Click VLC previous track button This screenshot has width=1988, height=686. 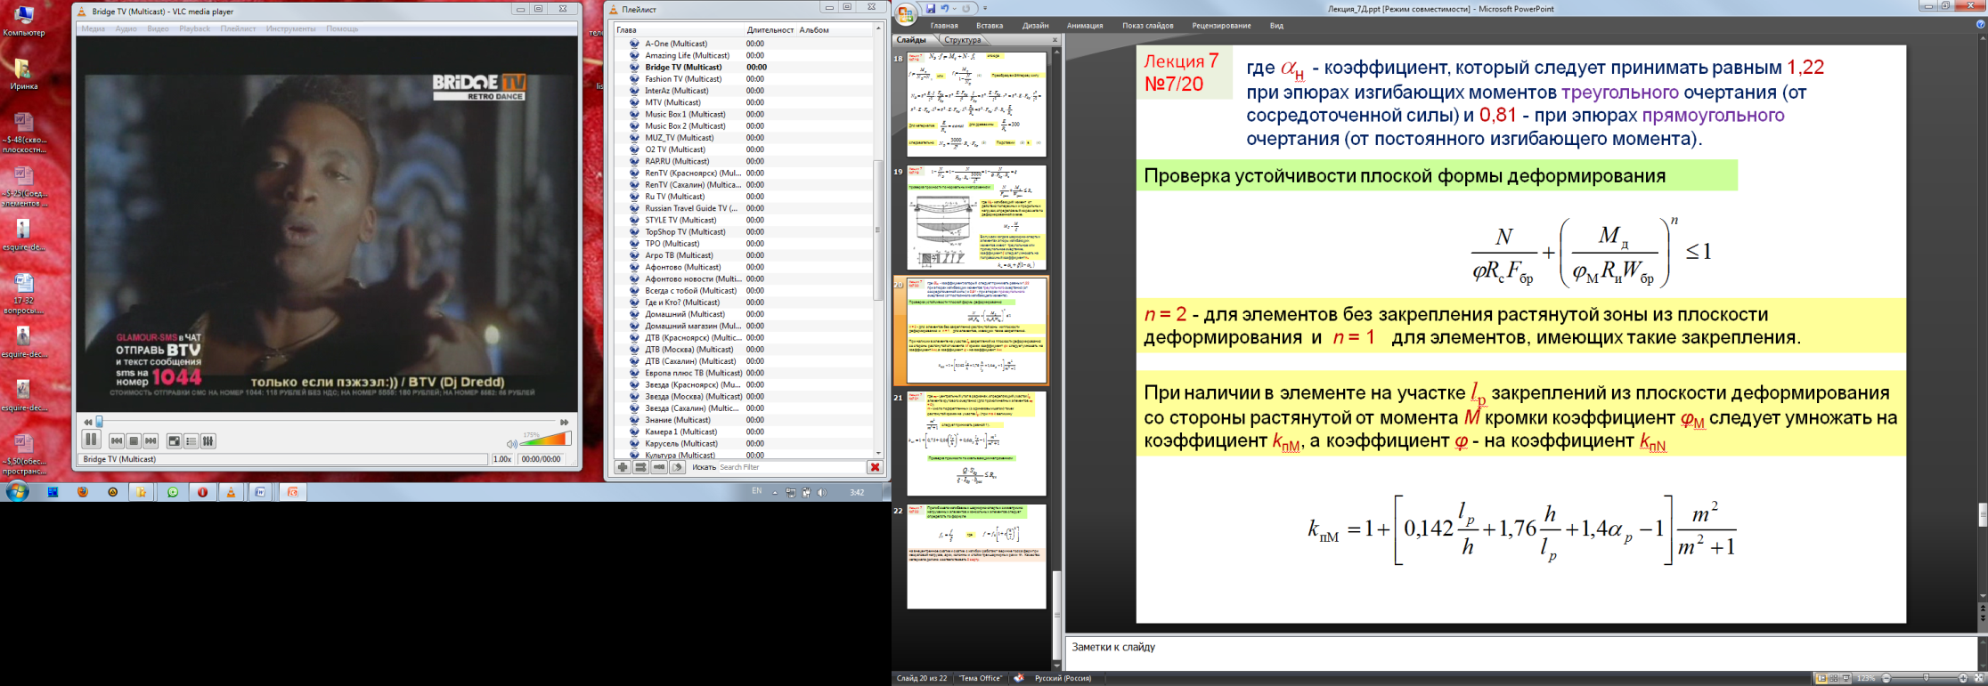116,441
